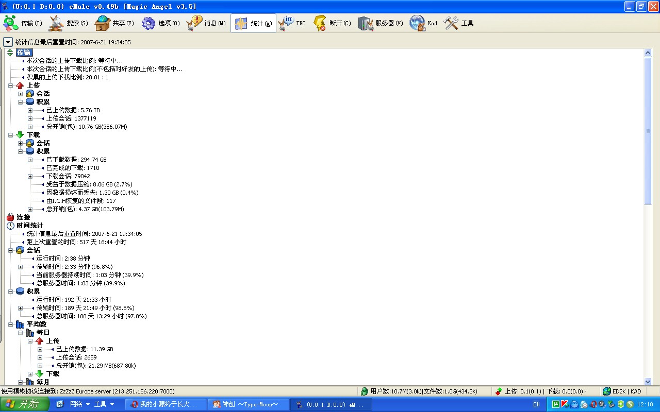Open the 选项 options gear button
Image resolution: width=660 pixels, height=412 pixels.
(x=160, y=23)
